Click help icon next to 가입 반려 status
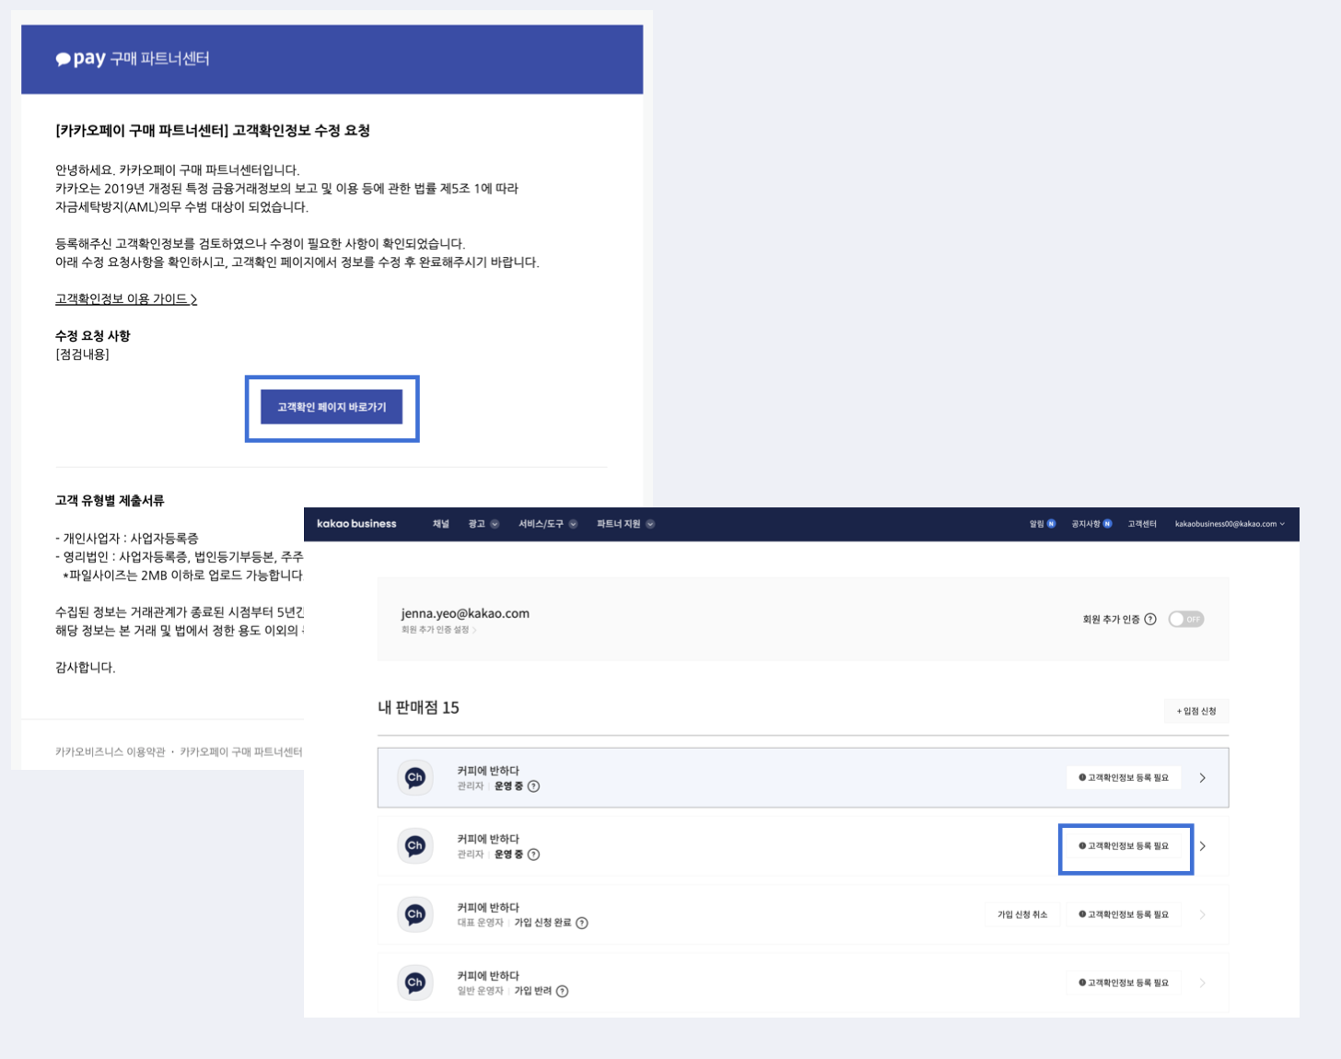The image size is (1341, 1059). pyautogui.click(x=563, y=992)
